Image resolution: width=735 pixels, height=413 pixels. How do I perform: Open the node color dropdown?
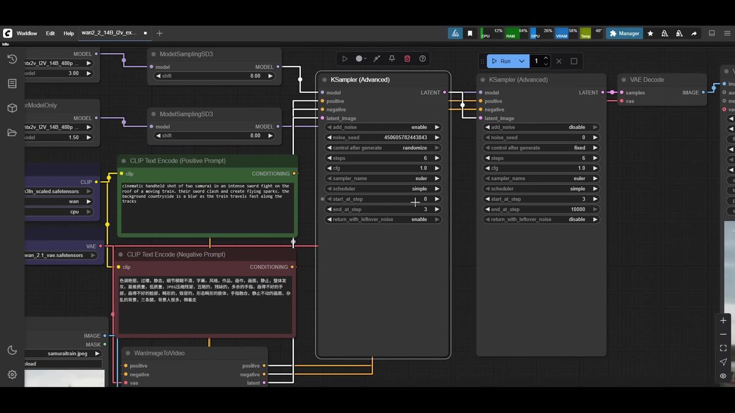point(361,59)
